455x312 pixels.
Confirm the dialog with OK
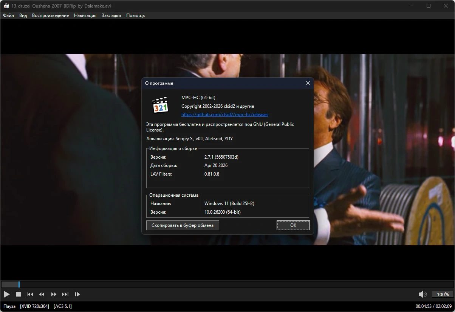coord(293,225)
